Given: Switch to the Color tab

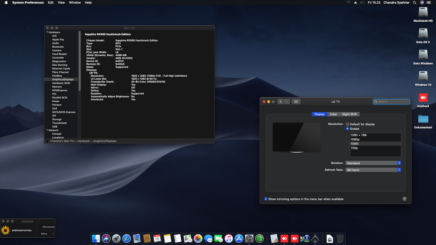Looking at the screenshot, I should (x=333, y=114).
